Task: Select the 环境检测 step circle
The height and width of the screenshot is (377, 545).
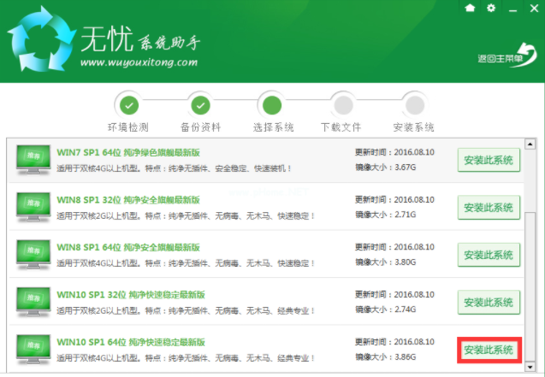Action: point(129,105)
